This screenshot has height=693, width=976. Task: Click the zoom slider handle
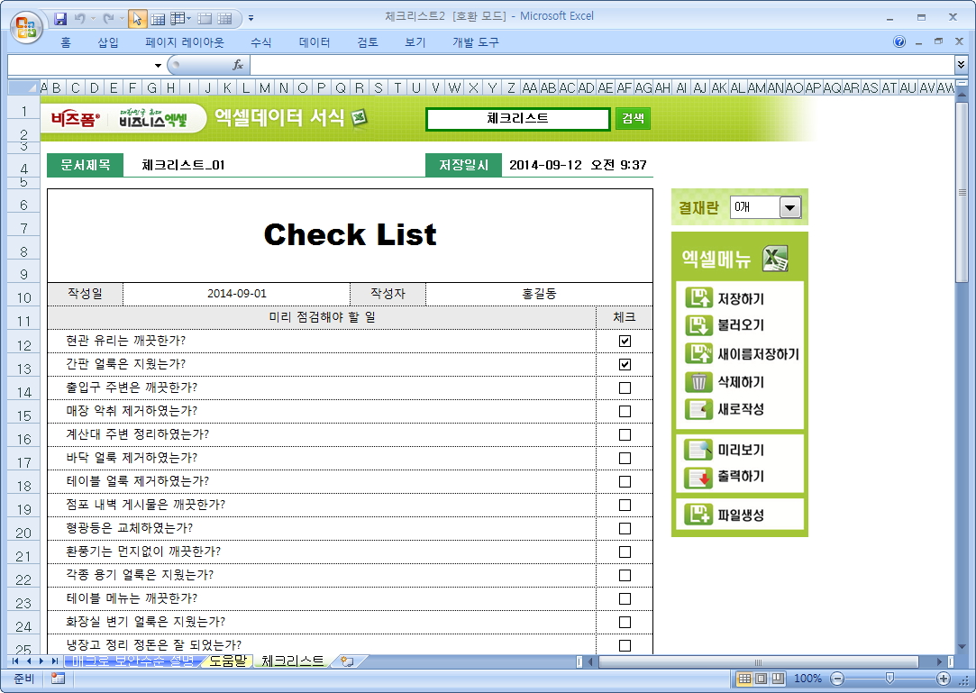pos(890,678)
